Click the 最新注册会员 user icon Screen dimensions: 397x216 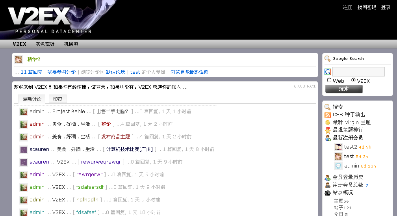pos(328,138)
